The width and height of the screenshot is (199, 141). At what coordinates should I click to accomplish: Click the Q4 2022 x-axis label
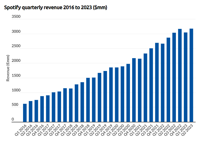pyautogui.click(x=176, y=130)
